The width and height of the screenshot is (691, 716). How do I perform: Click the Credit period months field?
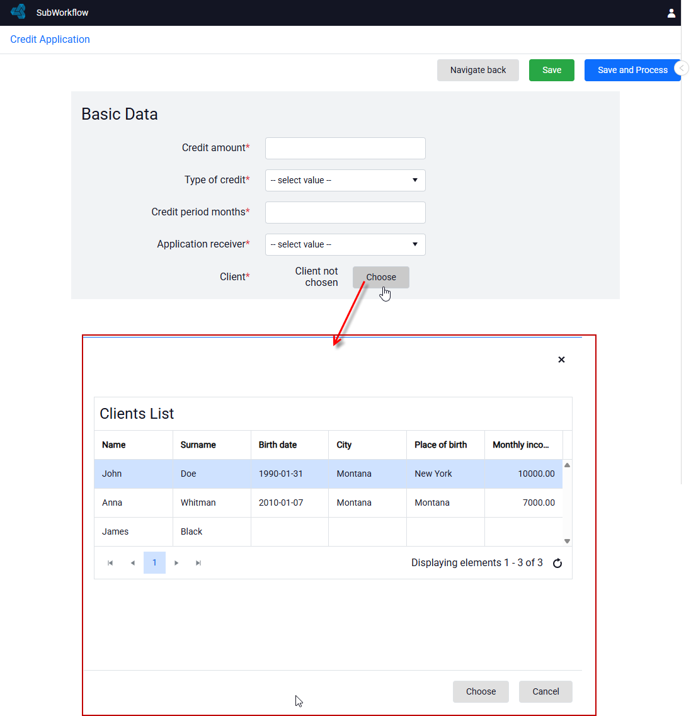[345, 212]
